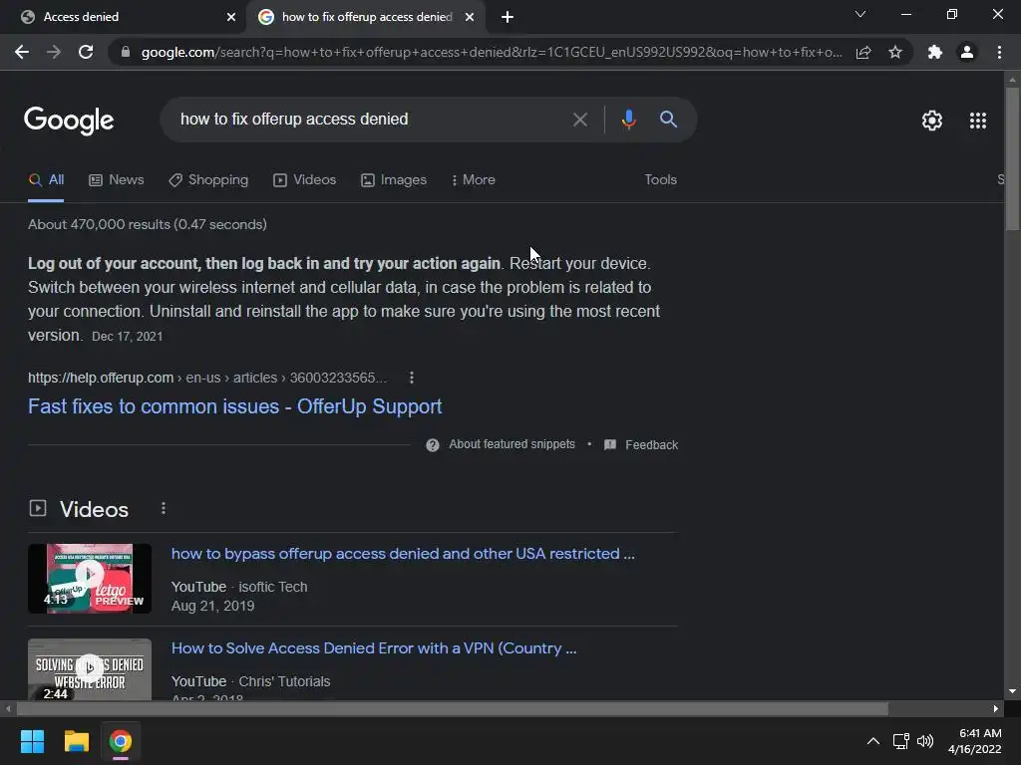The width and height of the screenshot is (1021, 765).
Task: Open the clock showing 6:41 AM 4/16/2022
Action: point(975,741)
